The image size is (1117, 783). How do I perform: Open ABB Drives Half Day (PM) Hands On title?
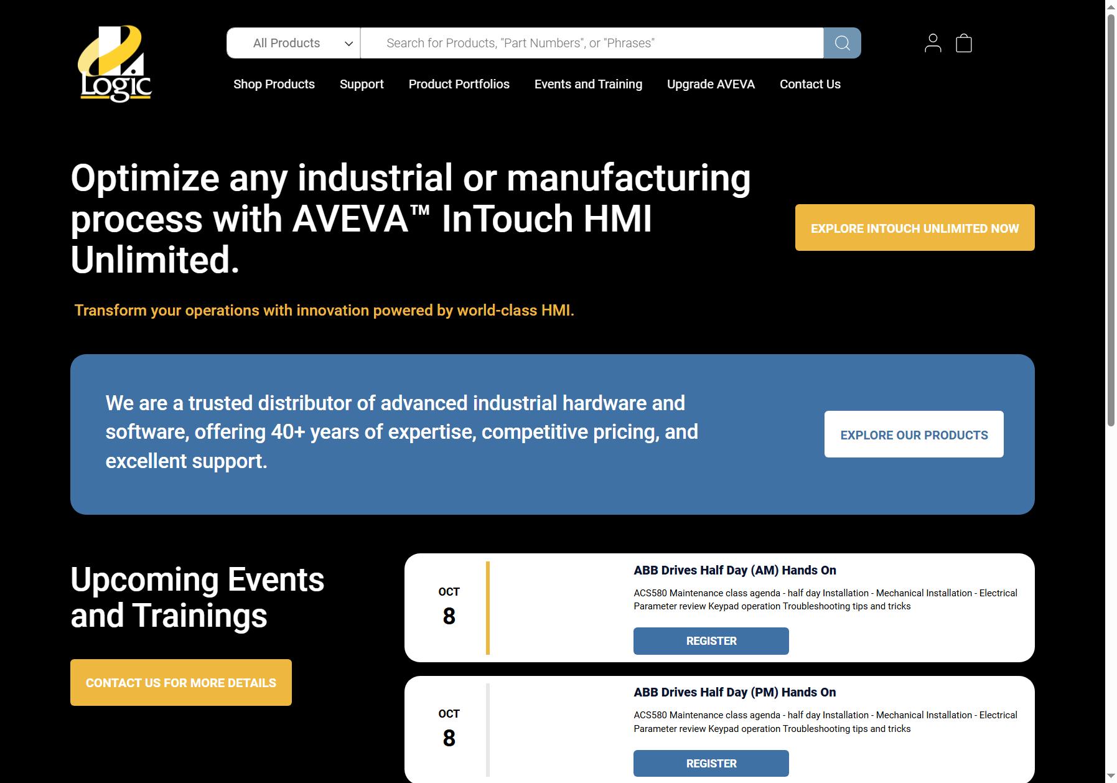coord(734,692)
